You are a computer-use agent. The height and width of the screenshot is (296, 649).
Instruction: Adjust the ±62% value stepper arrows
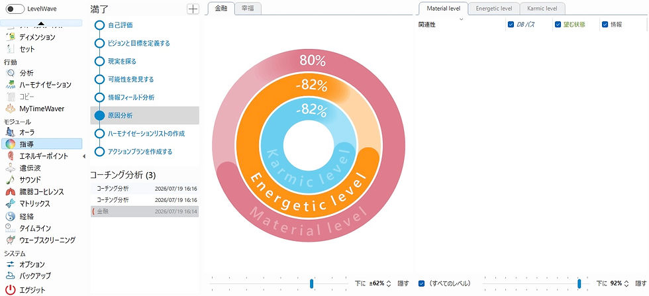[x=388, y=283]
